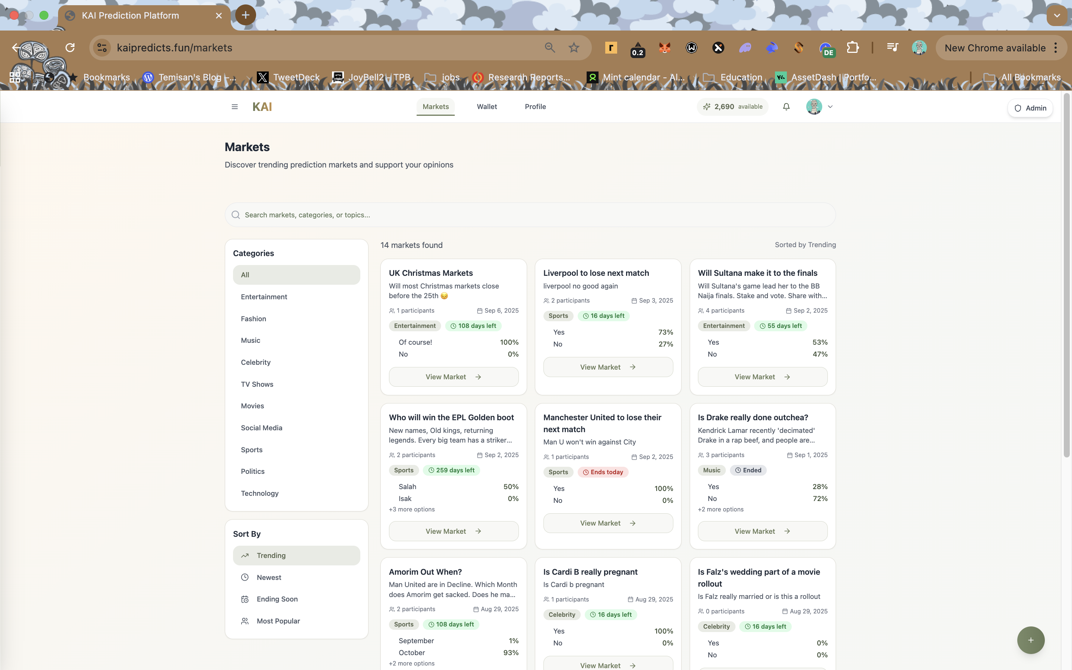This screenshot has width=1072, height=670.
Task: Open the hamburger sidebar menu
Action: [234, 107]
